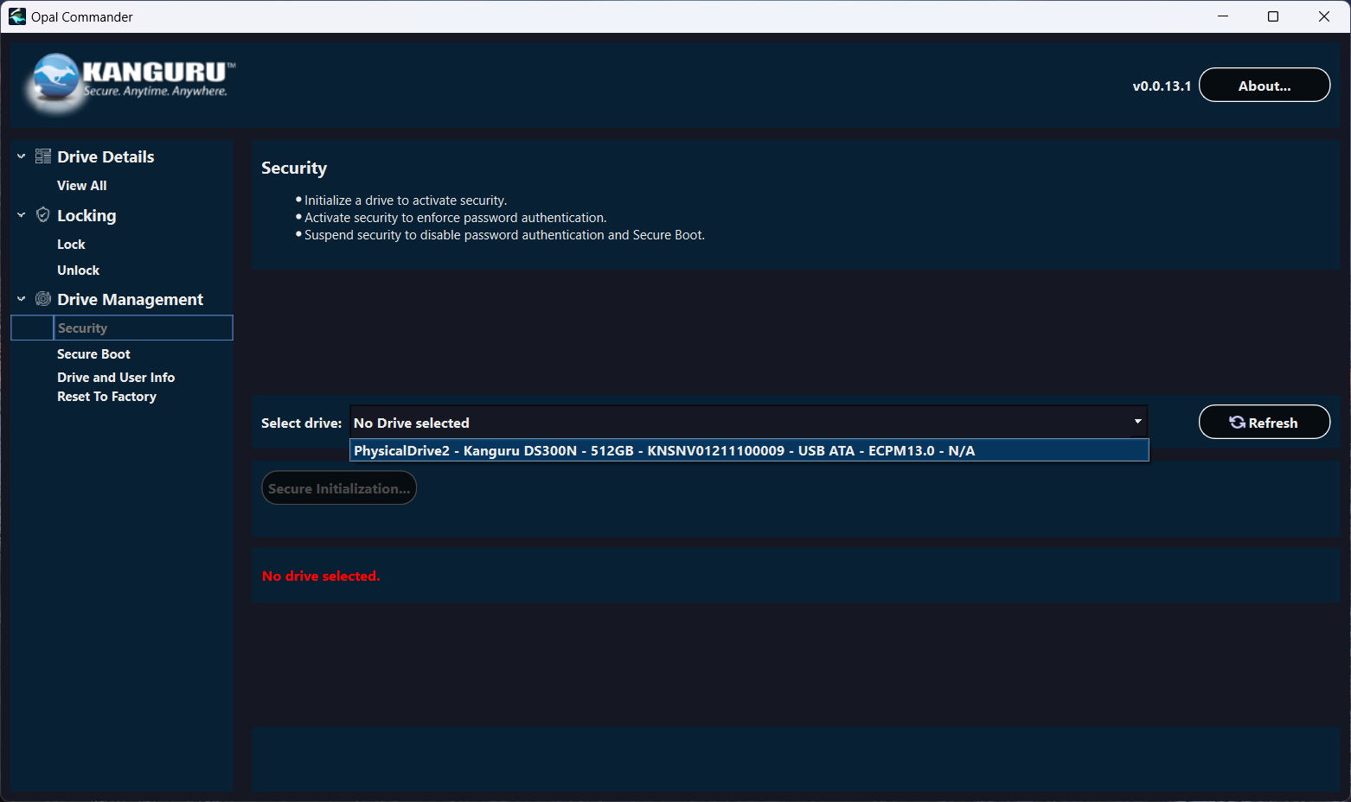Viewport: 1351px width, 802px height.
Task: Click the Security page heading
Action: pos(294,169)
